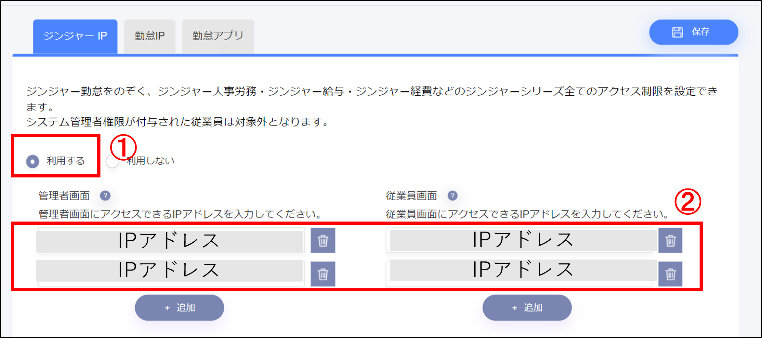Select the 利用しない radio button
Viewport: 762px width, 338px height.
112,161
